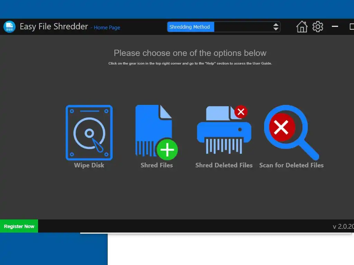Click the User Guide hint text line
Screen dimensions: 354x265
190,63
